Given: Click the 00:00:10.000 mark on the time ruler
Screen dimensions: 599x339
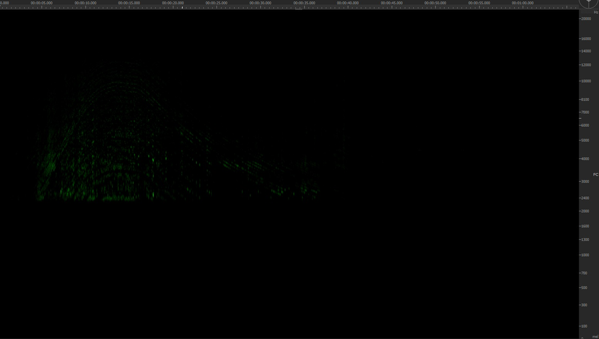Looking at the screenshot, I should click(85, 3).
